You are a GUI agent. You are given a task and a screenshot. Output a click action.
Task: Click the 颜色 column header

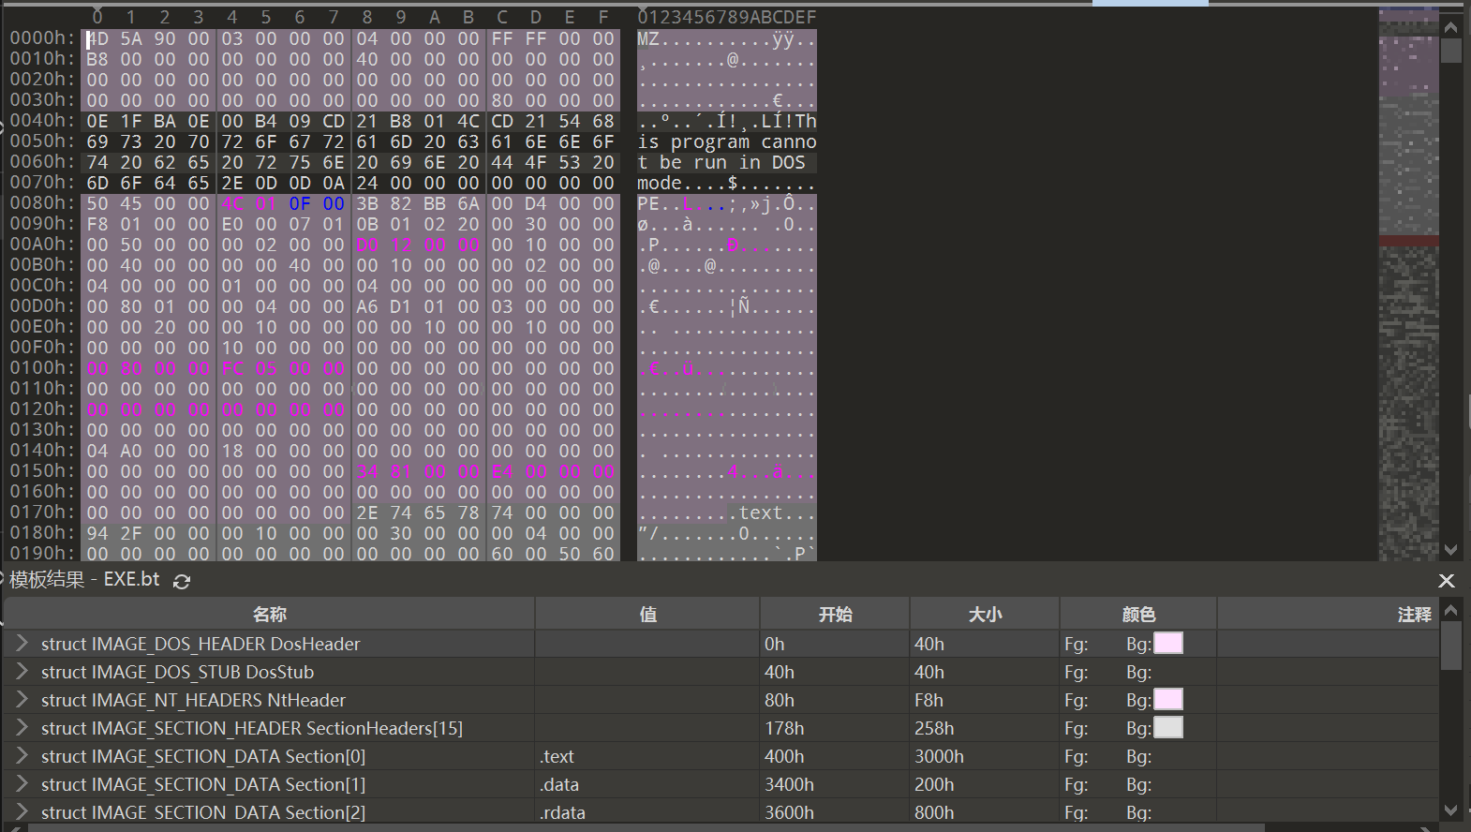(1138, 615)
